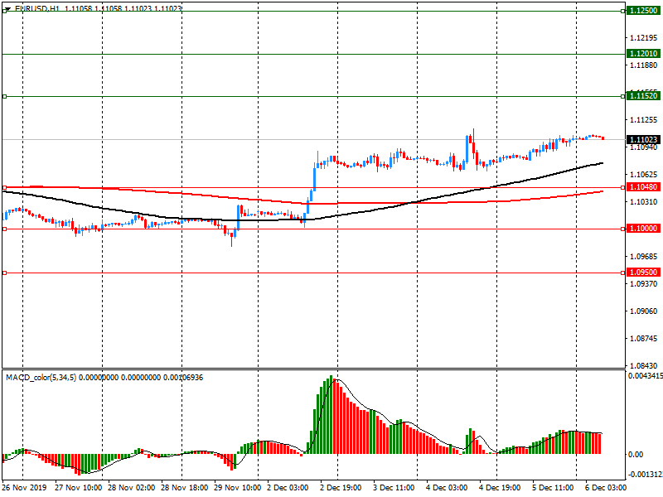The image size is (663, 497).
Task: Click the 3 Dec 11:00 time label
Action: (394, 488)
